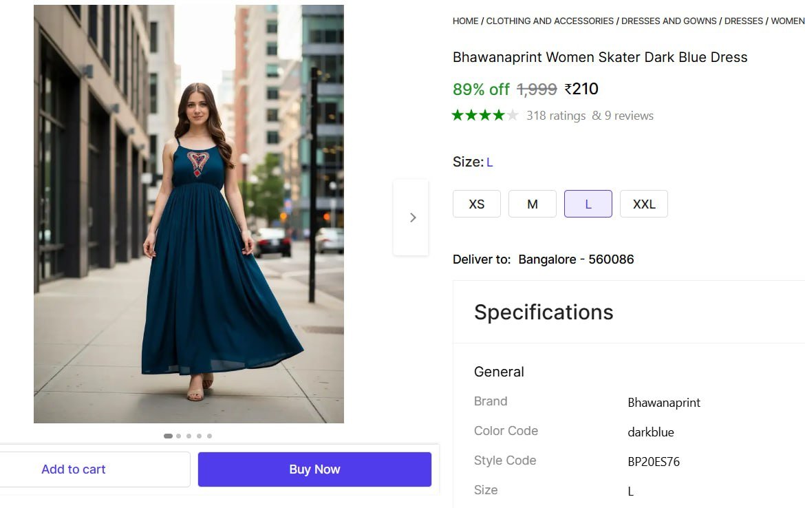Select the third image carousel dot

(x=189, y=435)
